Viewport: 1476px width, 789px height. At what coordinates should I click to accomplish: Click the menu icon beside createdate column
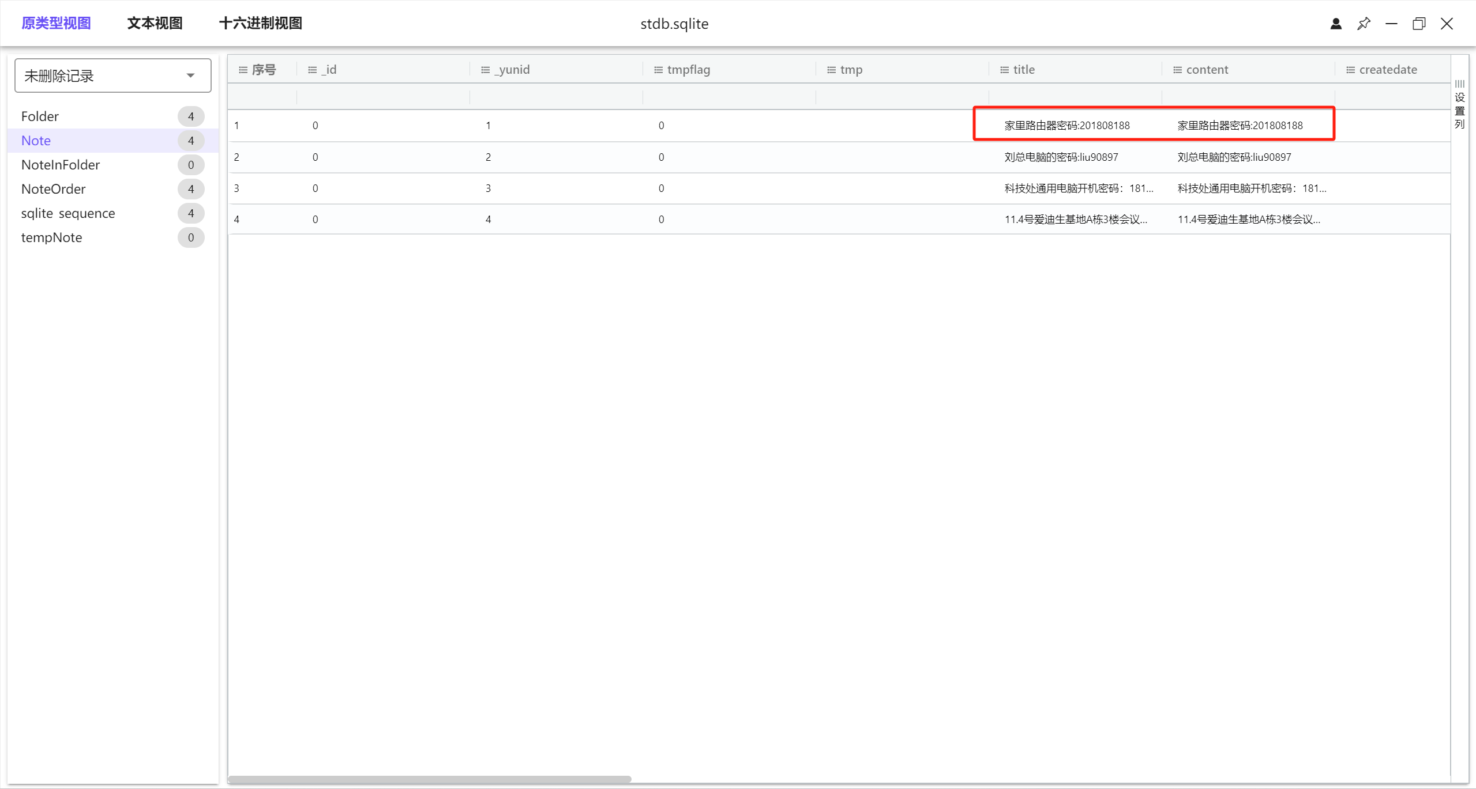(1350, 70)
